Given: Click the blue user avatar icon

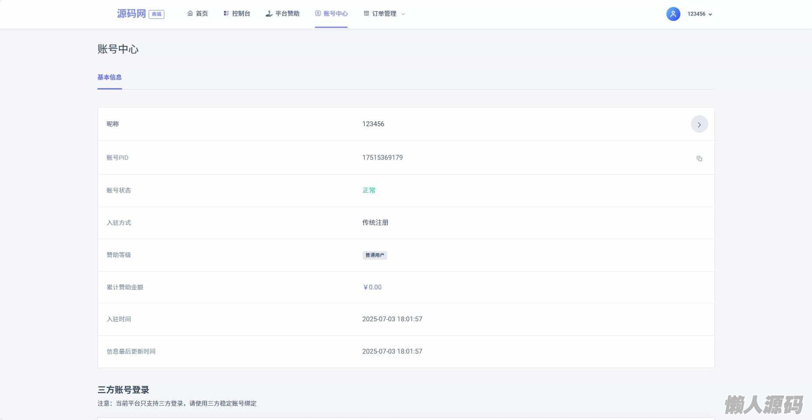Looking at the screenshot, I should (673, 14).
